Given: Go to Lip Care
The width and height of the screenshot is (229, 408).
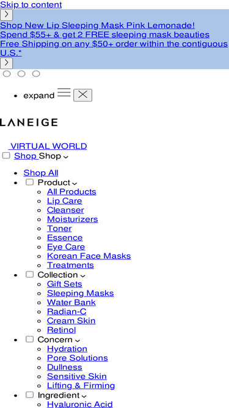Looking at the screenshot, I should 64,201.
